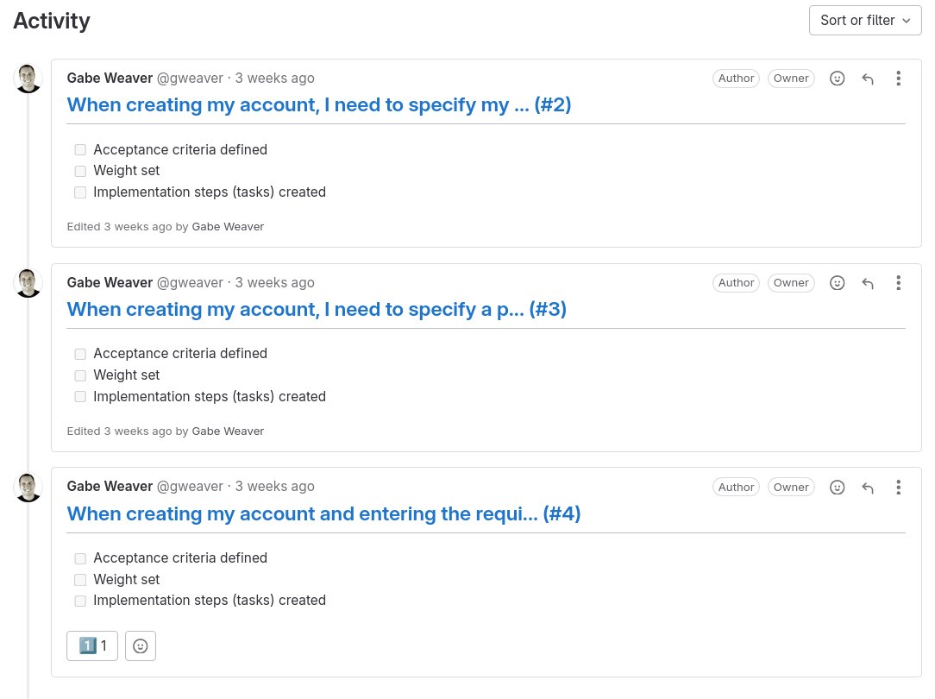Add an emoji reaction to issue #2 comment
The width and height of the screenshot is (935, 699).
(837, 78)
